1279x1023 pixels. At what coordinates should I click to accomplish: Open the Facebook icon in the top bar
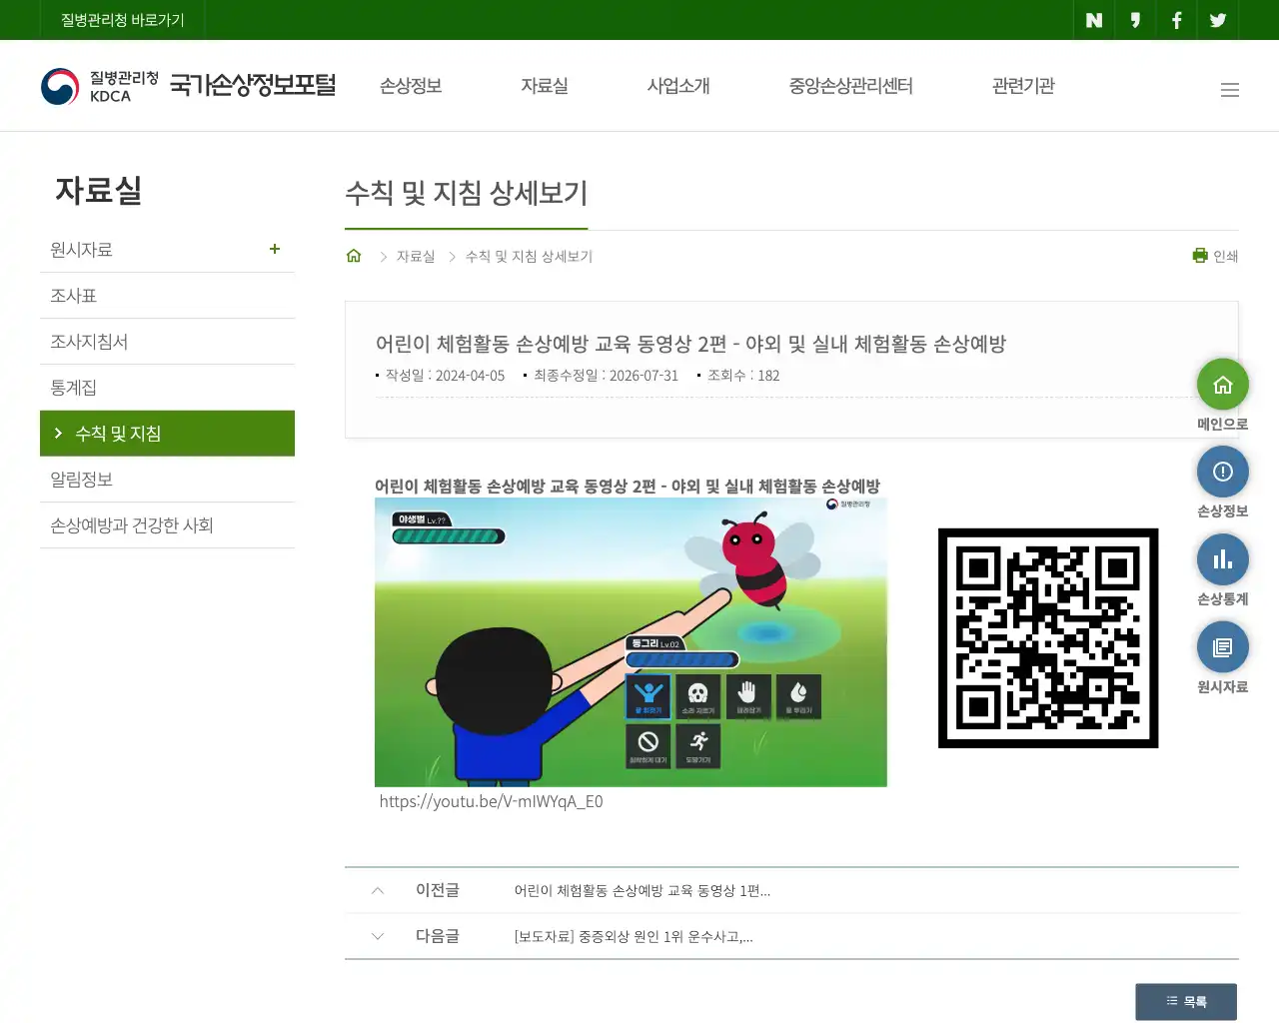[x=1177, y=20]
